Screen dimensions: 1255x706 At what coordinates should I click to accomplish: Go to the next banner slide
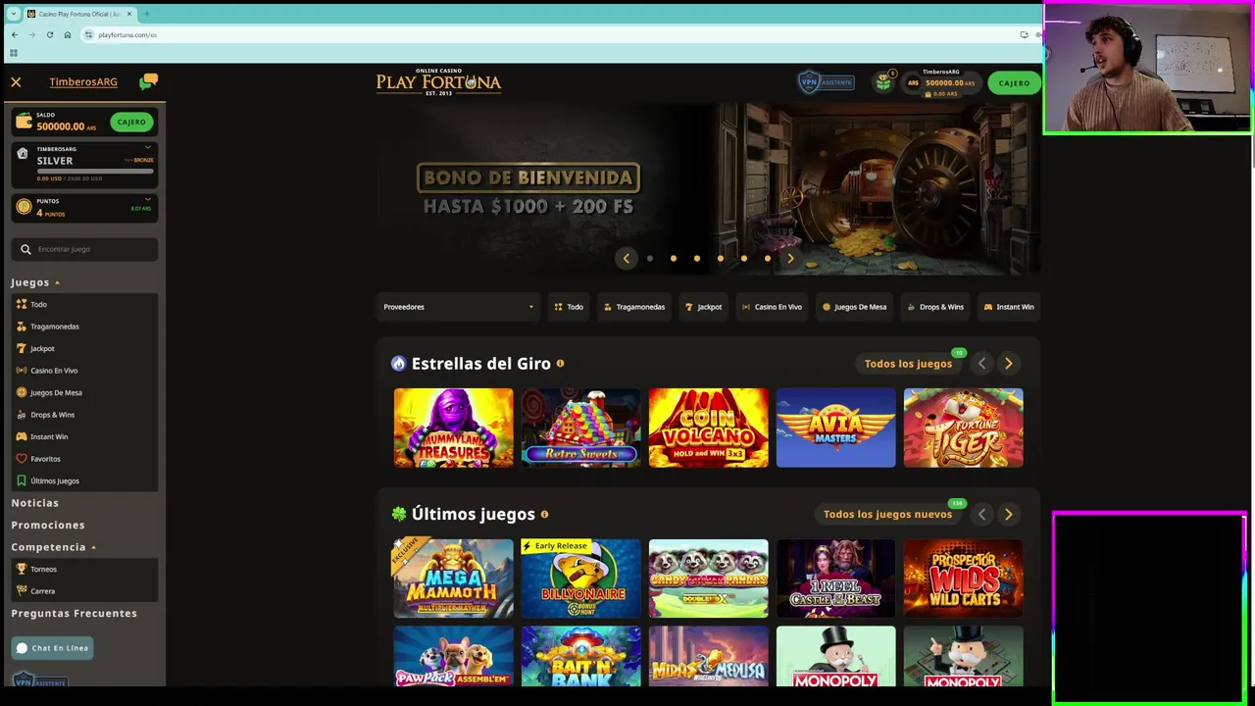(x=790, y=259)
